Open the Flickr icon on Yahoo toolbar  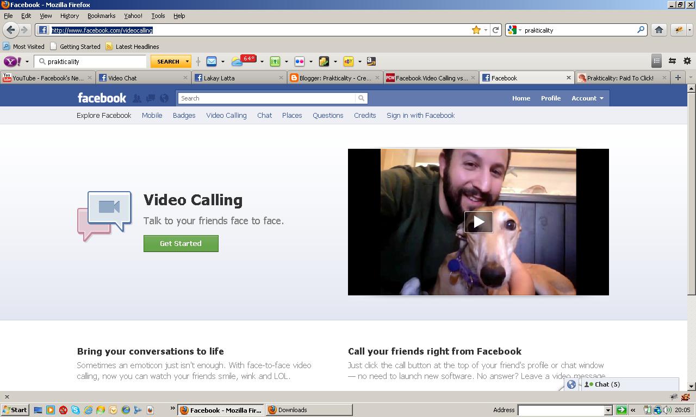[299, 61]
